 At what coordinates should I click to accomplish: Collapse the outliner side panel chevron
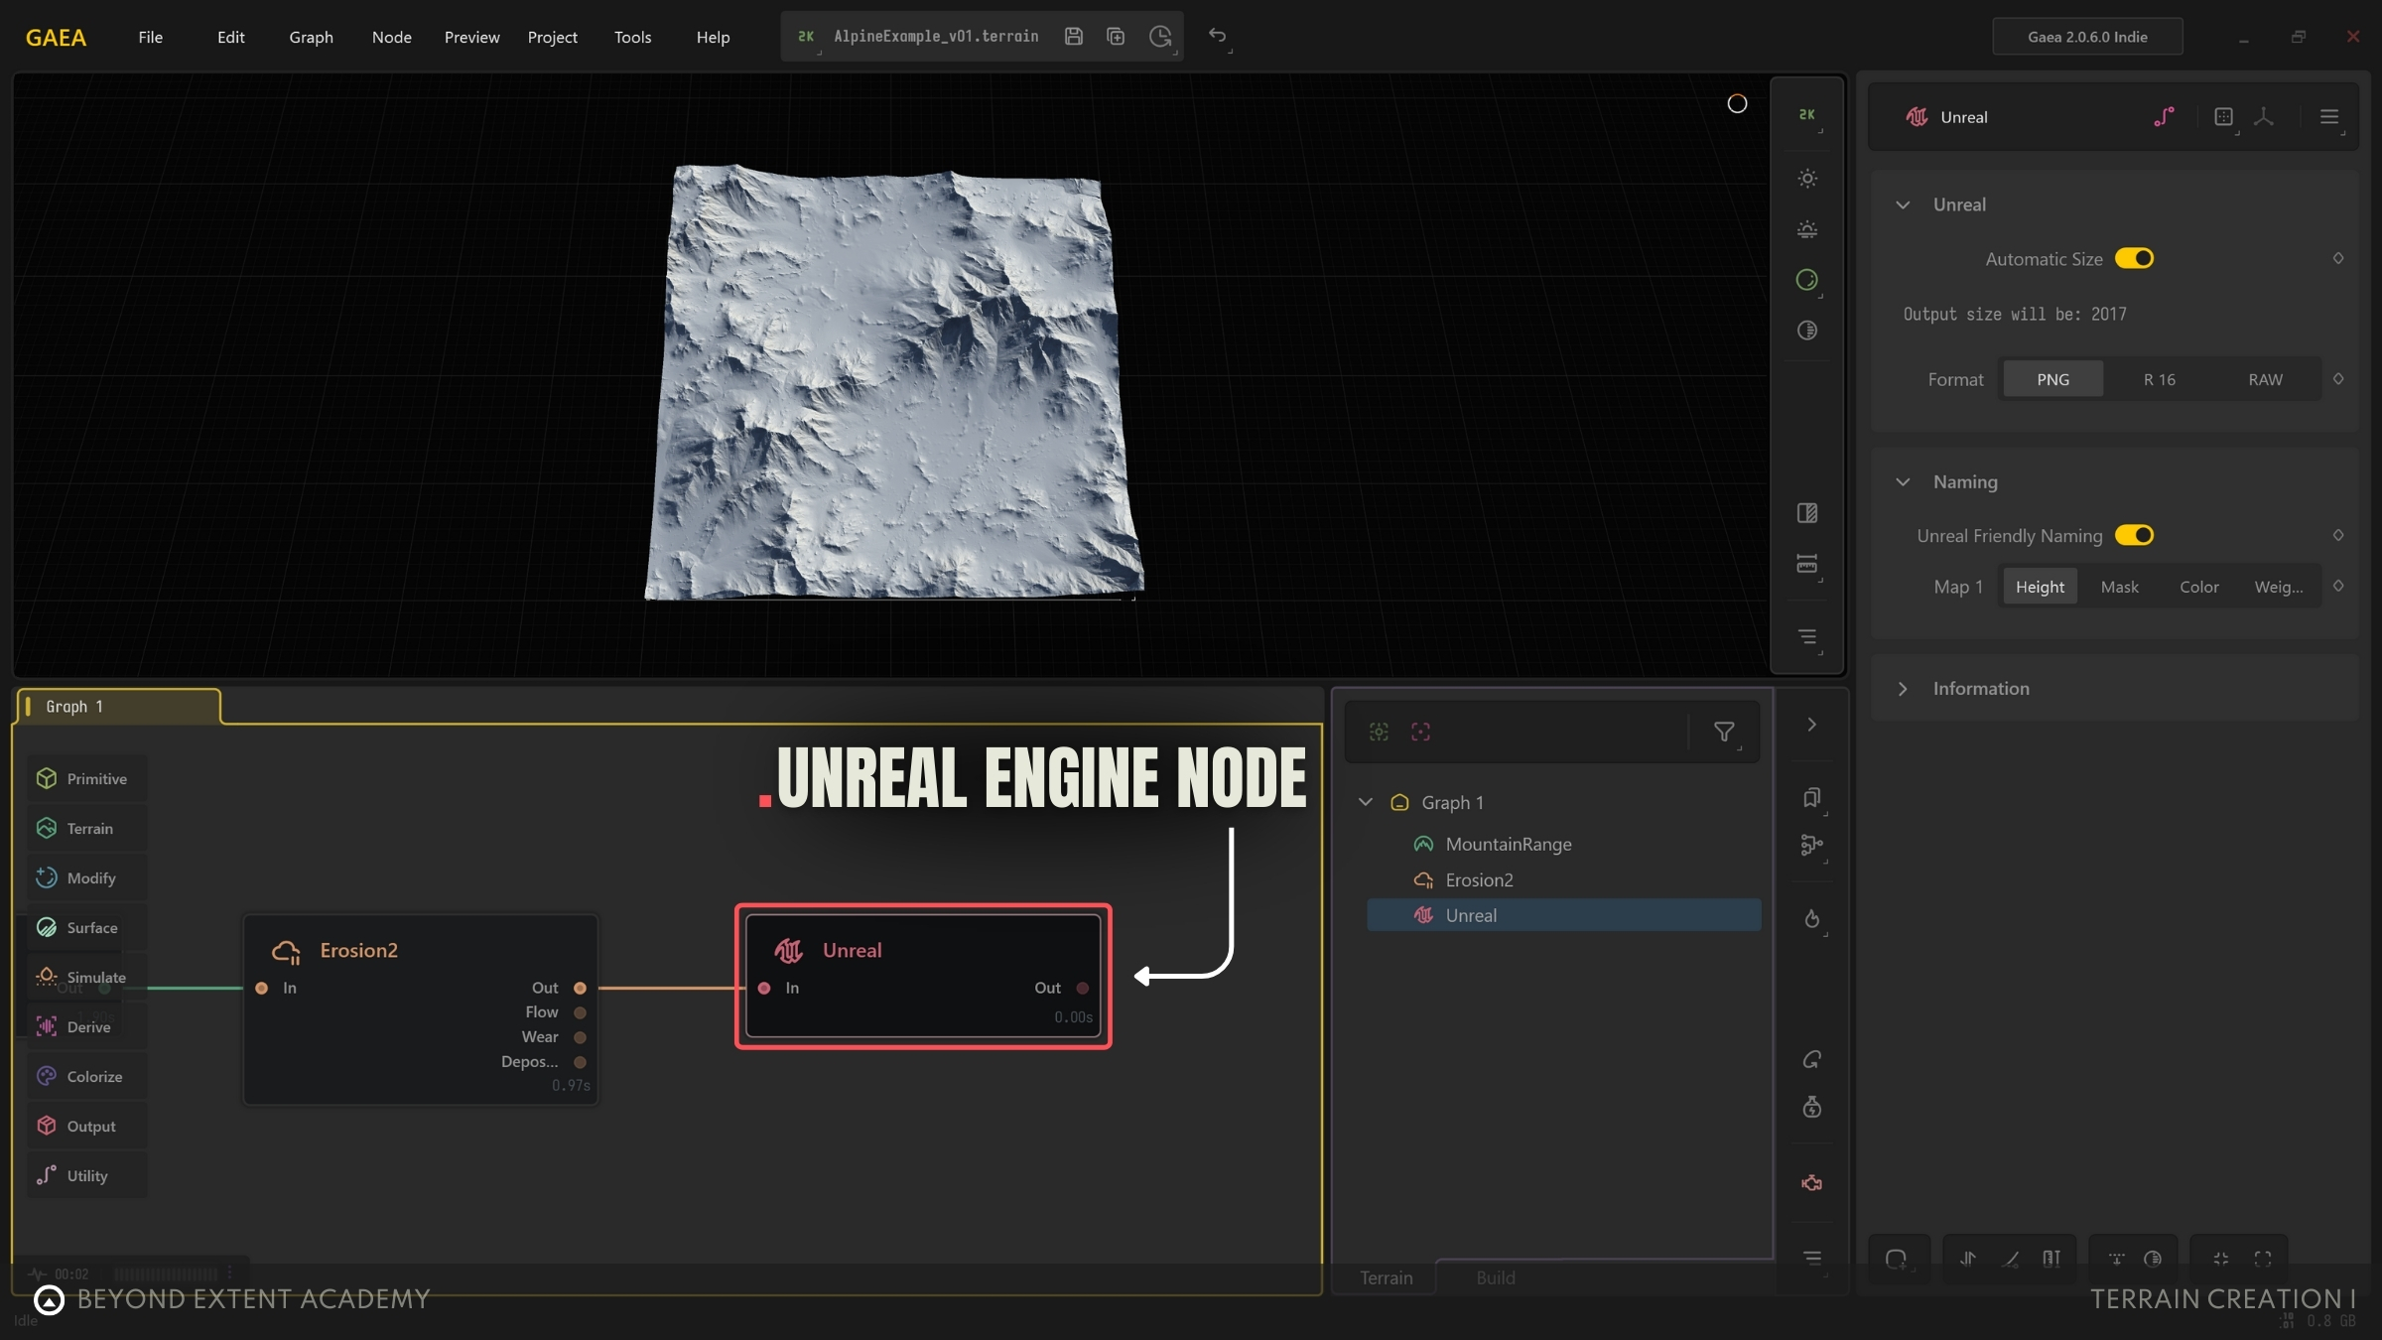click(x=1811, y=725)
